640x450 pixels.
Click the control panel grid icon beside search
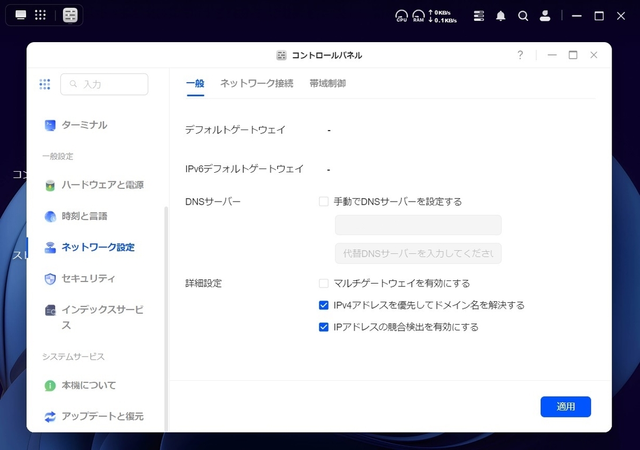(x=45, y=84)
